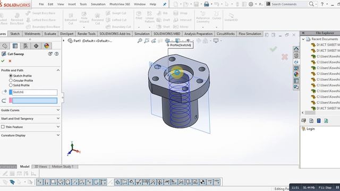Select the Solid Profile radio button
Image resolution: width=340 pixels, height=191 pixels.
click(x=11, y=85)
